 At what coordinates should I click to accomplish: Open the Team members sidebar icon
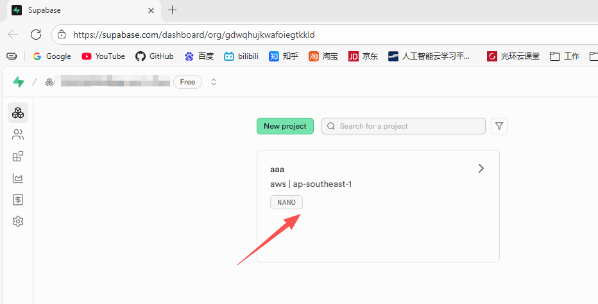tap(18, 134)
